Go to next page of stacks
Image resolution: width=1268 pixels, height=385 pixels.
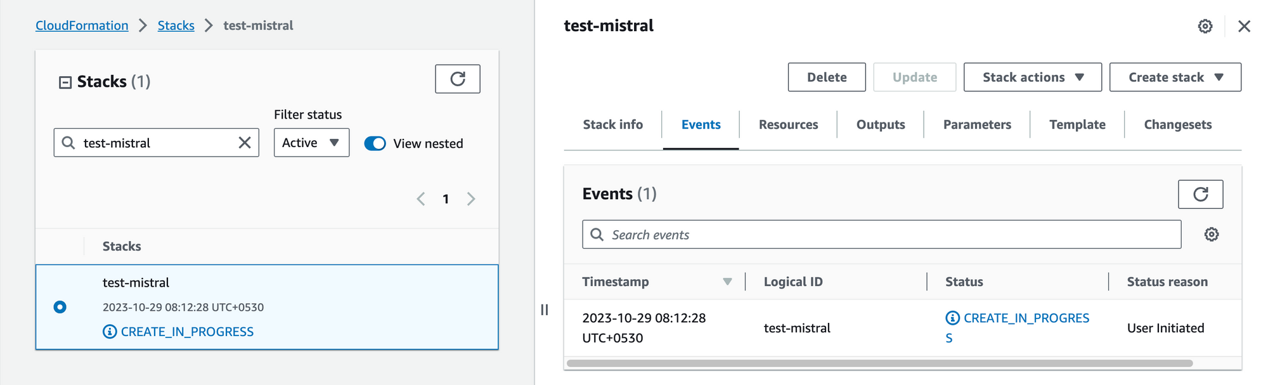coord(471,199)
